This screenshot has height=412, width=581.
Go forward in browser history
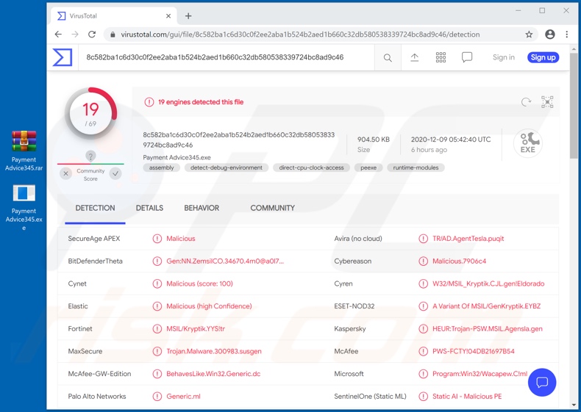point(75,35)
